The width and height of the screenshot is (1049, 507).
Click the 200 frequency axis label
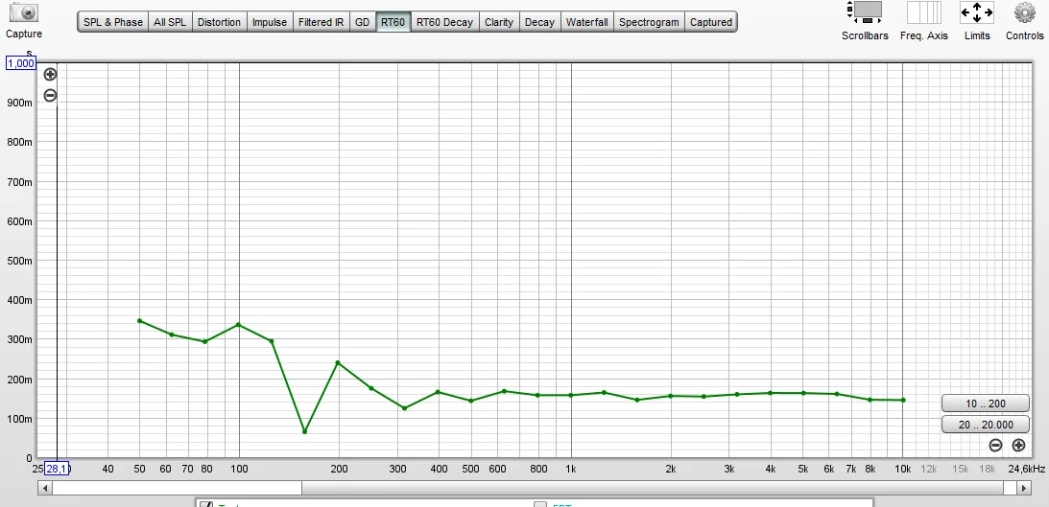[x=339, y=469]
